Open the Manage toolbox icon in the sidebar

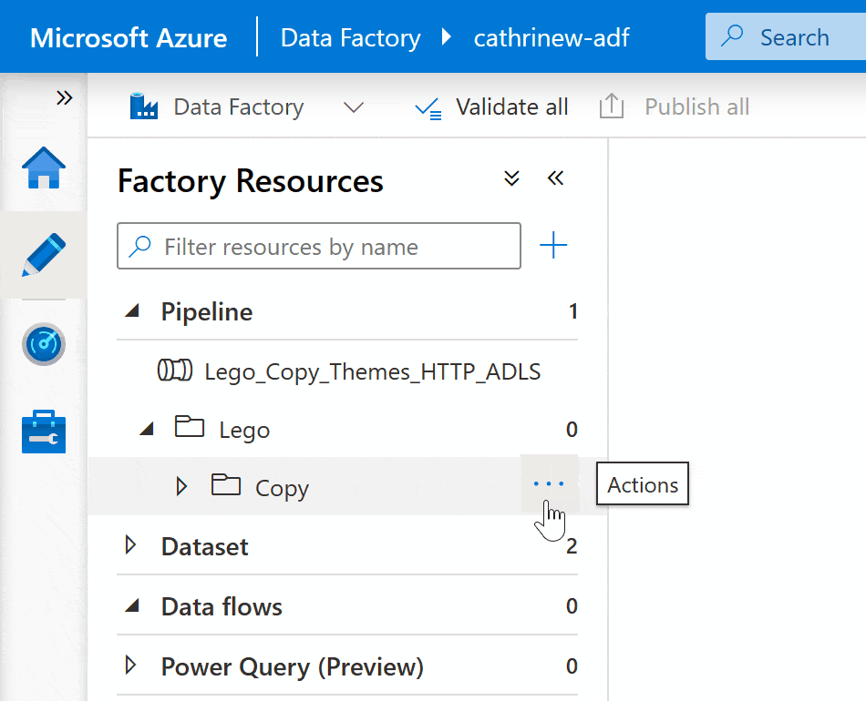pos(43,432)
